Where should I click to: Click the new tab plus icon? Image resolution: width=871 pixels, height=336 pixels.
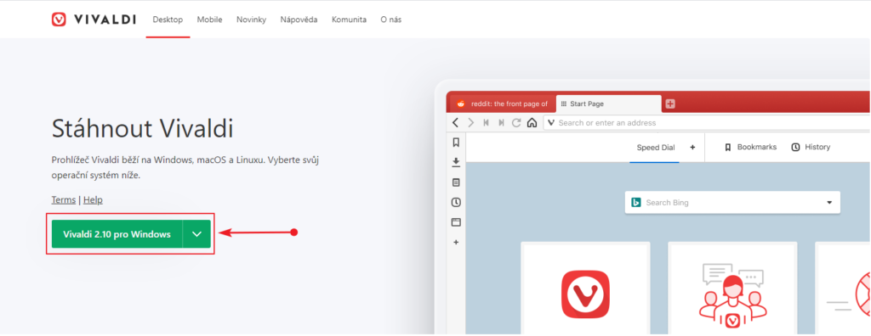point(670,104)
